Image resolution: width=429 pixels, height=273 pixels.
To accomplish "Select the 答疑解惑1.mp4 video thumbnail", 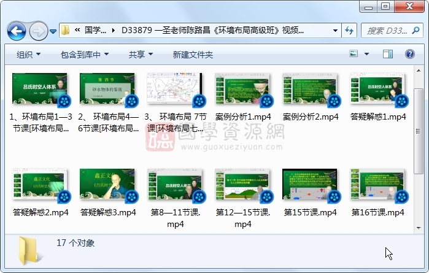I will coord(377,88).
